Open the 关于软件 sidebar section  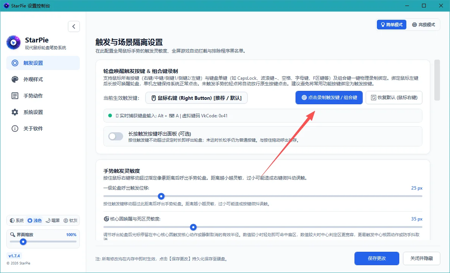click(x=43, y=128)
